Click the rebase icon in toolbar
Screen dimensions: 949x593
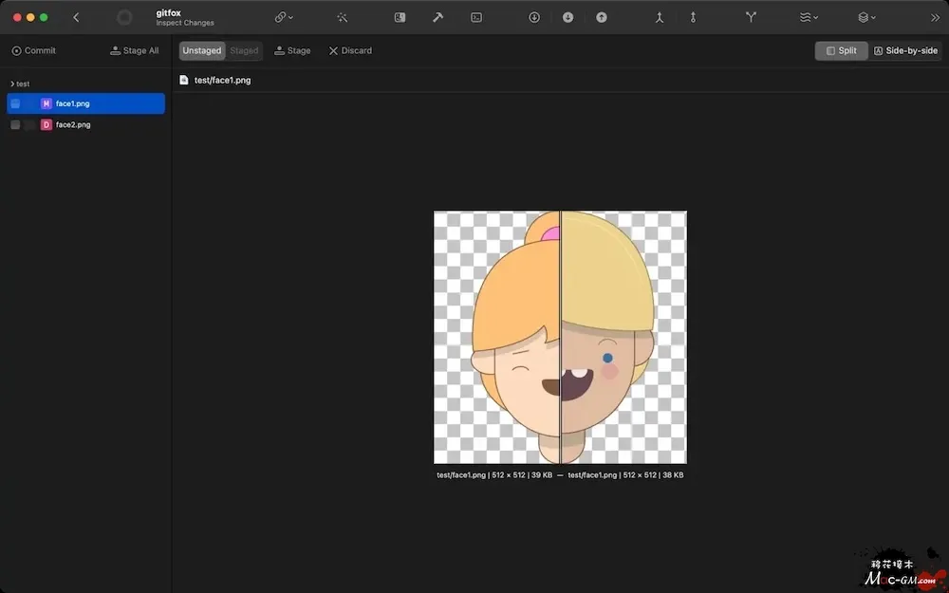(693, 17)
